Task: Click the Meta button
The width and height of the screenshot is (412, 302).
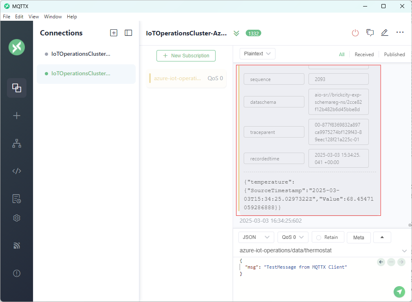Action: tap(359, 238)
